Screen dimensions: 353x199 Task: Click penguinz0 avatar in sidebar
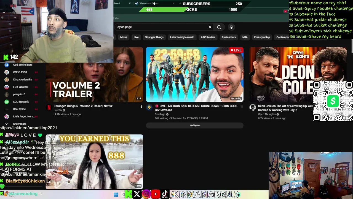(7, 94)
